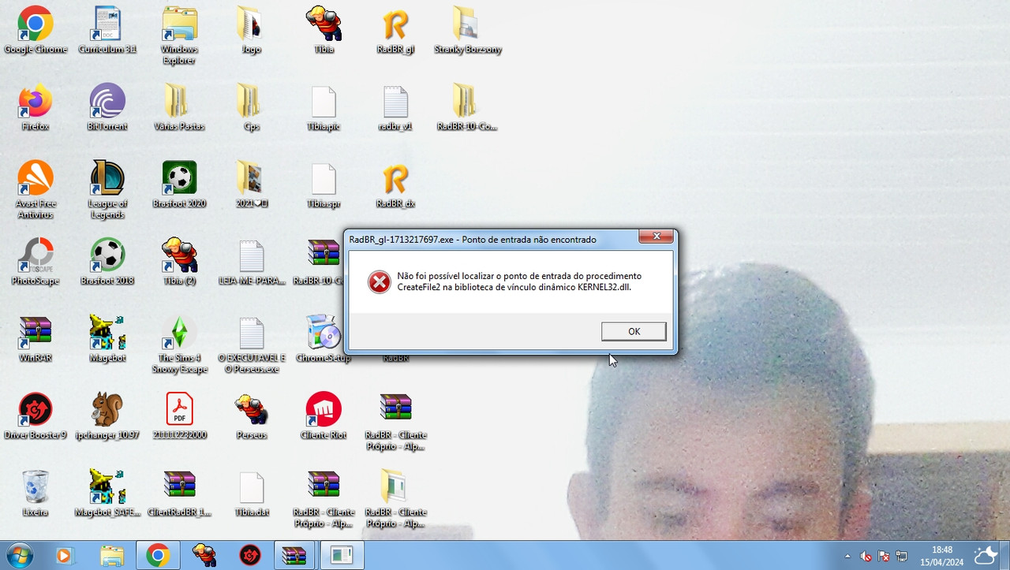Select the PhotoScape desktop icon
1010x570 pixels.
[x=36, y=262]
